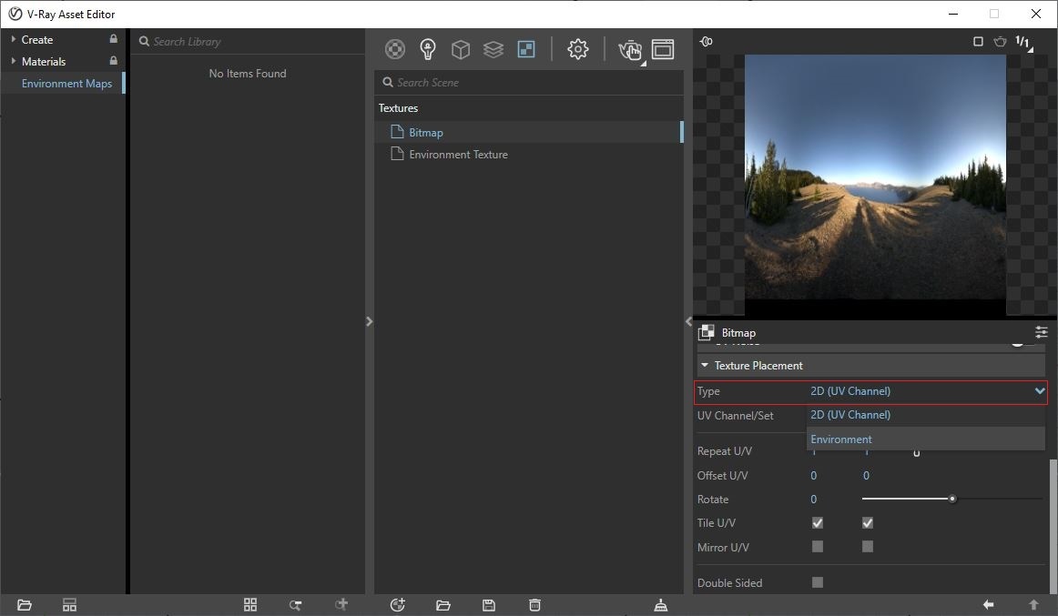Enable the Double Sided checkbox
This screenshot has height=616, width=1058.
[x=817, y=582]
